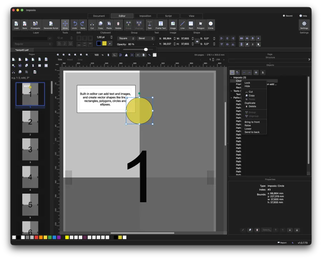Choose Duplicate from the context menu
322x259 pixels.
(x=250, y=103)
